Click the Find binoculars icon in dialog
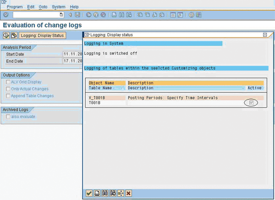 coord(104,194)
